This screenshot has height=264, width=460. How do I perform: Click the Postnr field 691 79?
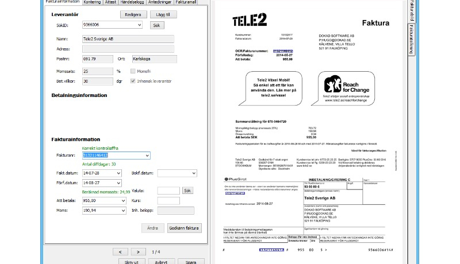point(97,59)
